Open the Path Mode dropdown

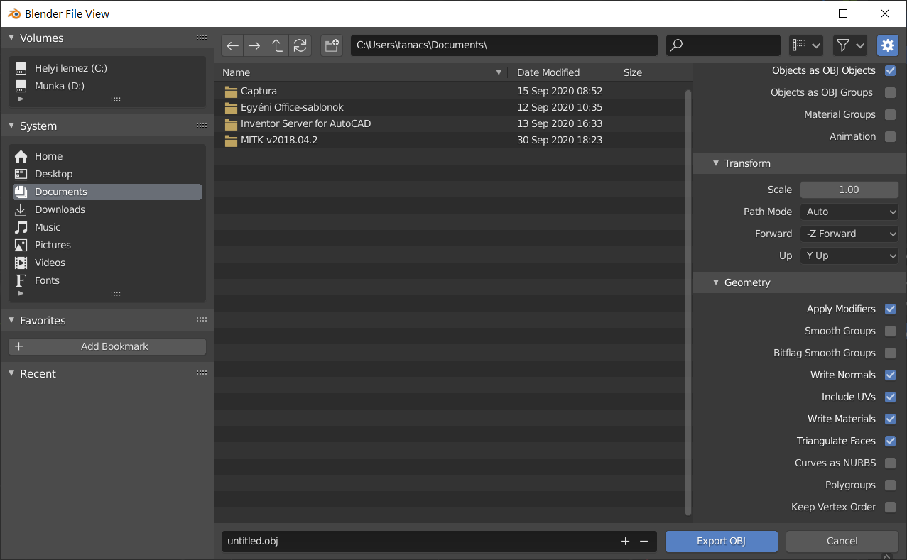click(849, 212)
